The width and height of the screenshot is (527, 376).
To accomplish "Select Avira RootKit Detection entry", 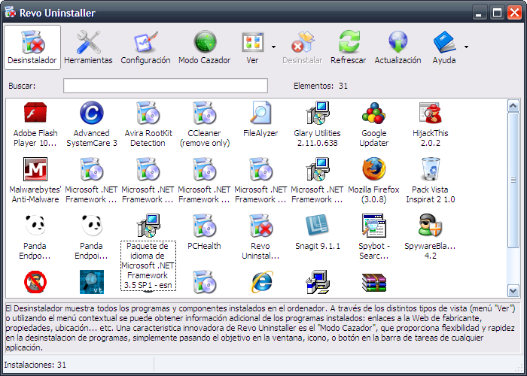I will 148,124.
